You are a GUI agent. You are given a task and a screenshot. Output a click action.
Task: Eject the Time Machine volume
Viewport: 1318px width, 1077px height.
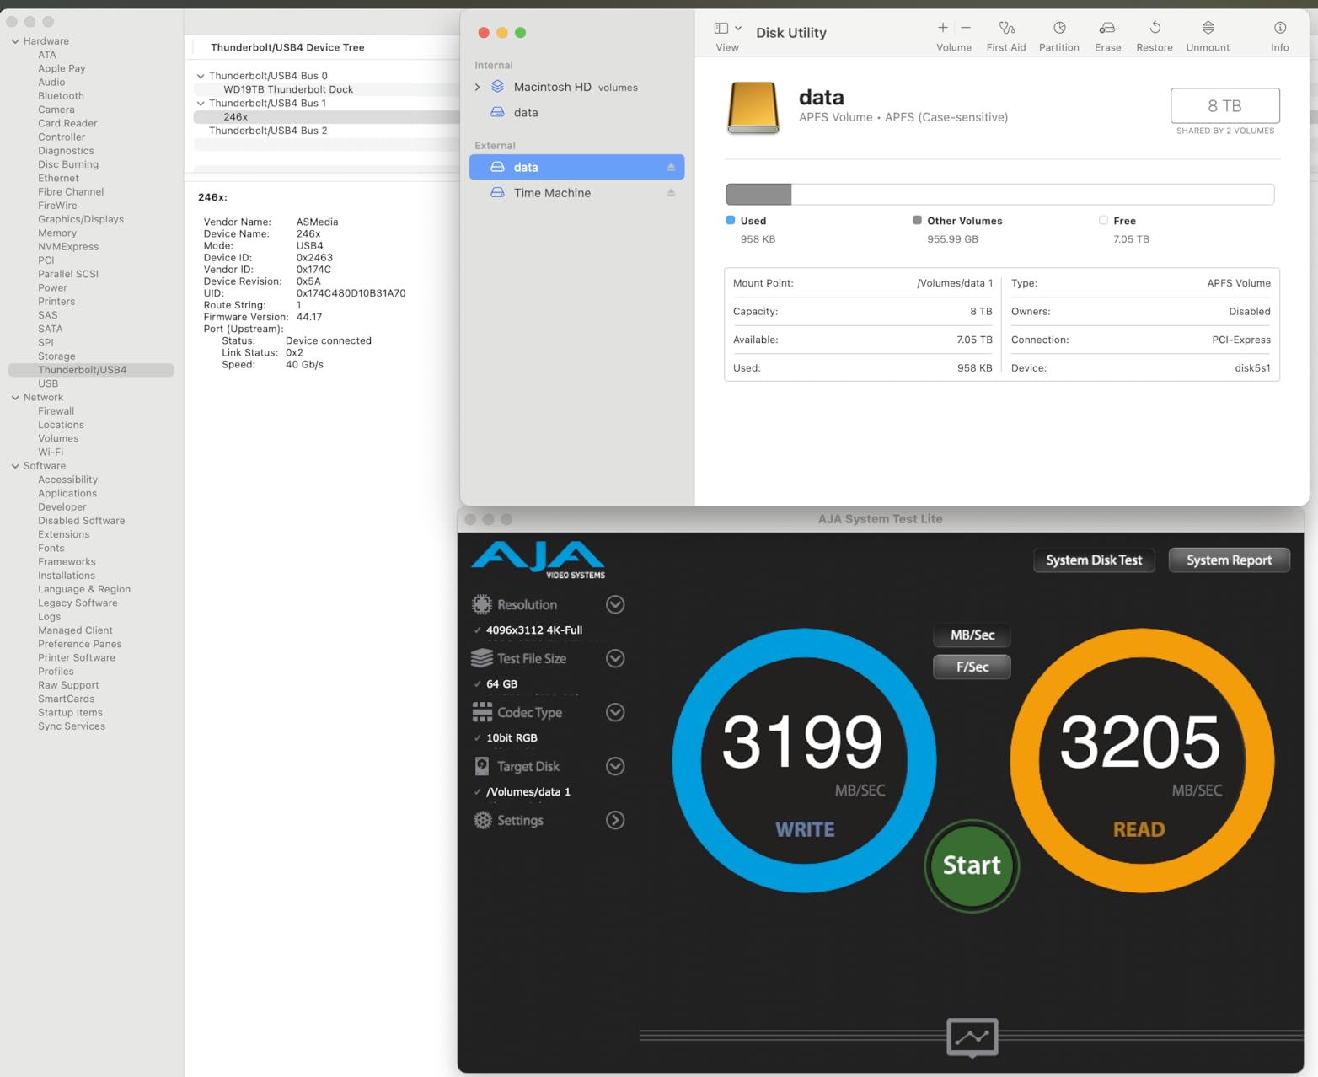point(671,193)
